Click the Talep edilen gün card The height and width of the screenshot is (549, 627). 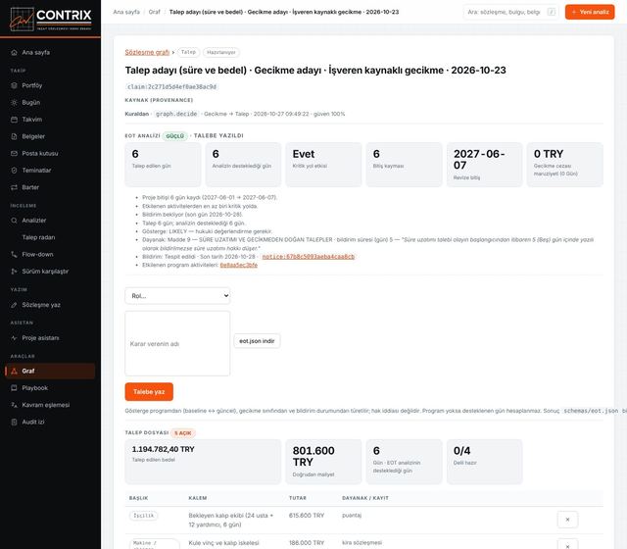163,165
